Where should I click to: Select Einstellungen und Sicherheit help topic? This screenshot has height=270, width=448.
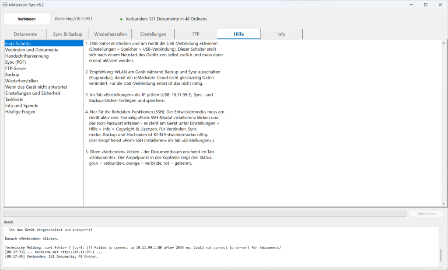[x=44, y=93]
